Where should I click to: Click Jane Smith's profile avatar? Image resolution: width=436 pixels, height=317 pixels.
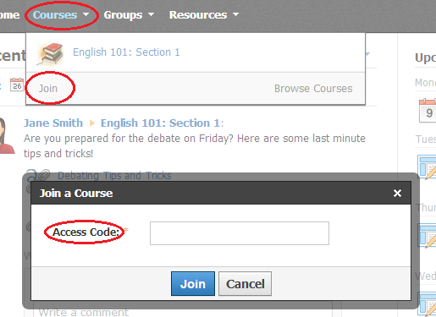click(6, 136)
